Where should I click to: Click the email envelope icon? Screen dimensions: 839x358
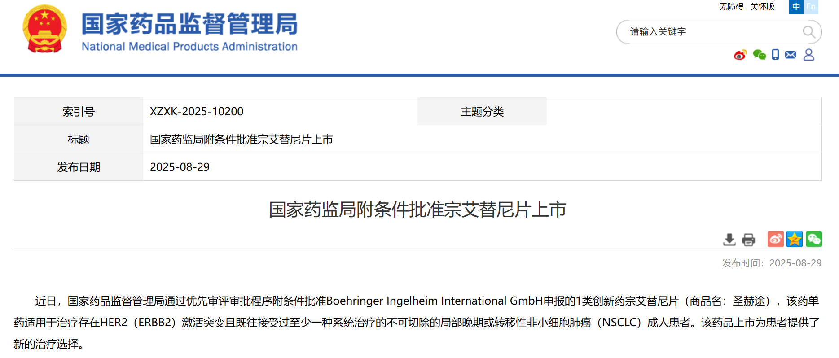[791, 55]
